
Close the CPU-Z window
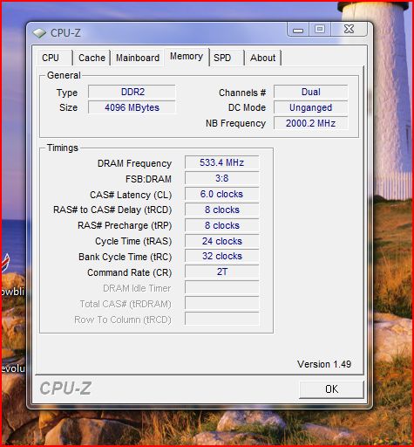click(x=349, y=30)
